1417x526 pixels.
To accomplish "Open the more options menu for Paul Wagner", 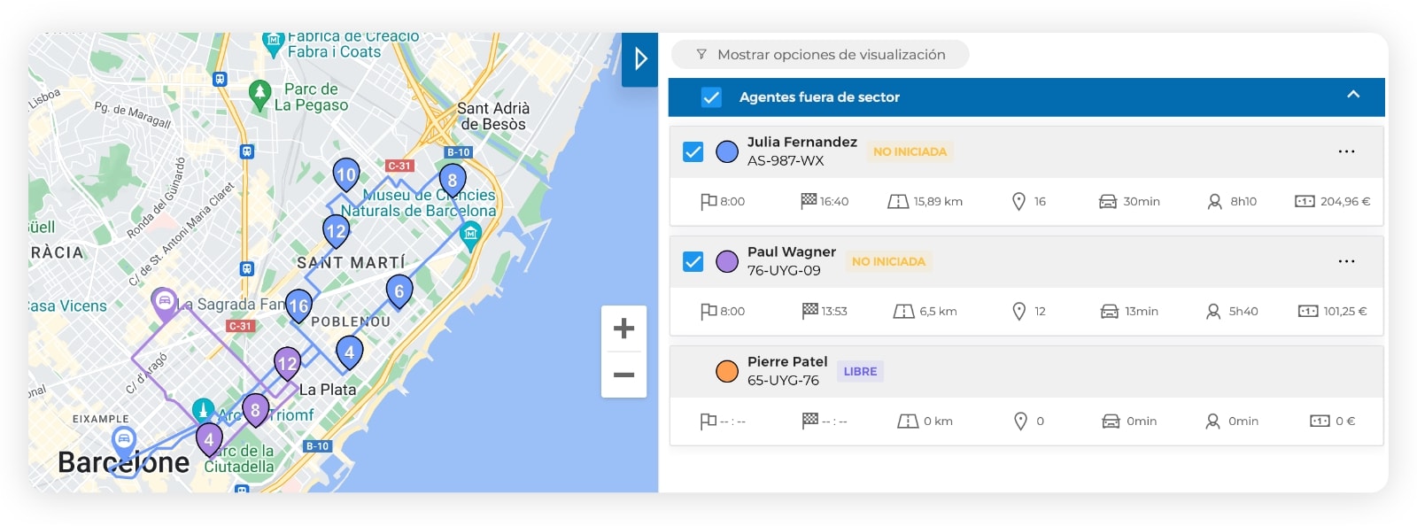I will point(1346,261).
